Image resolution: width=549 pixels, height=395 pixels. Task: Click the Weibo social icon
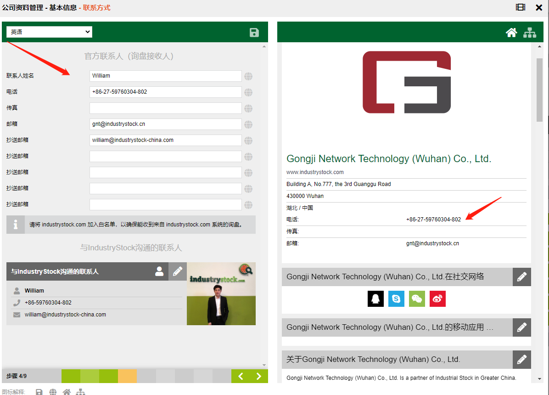(x=437, y=299)
